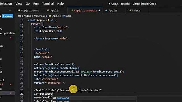The height and width of the screenshot is (102, 182).
Task: Click on className='mains' code text
Action: (54, 27)
